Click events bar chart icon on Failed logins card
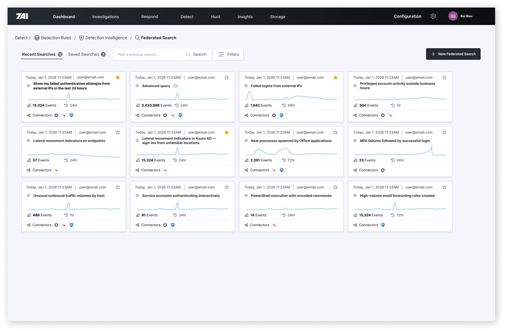 point(246,105)
